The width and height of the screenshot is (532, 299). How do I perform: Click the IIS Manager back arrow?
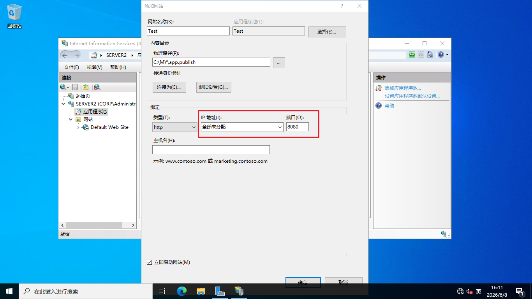[65, 55]
